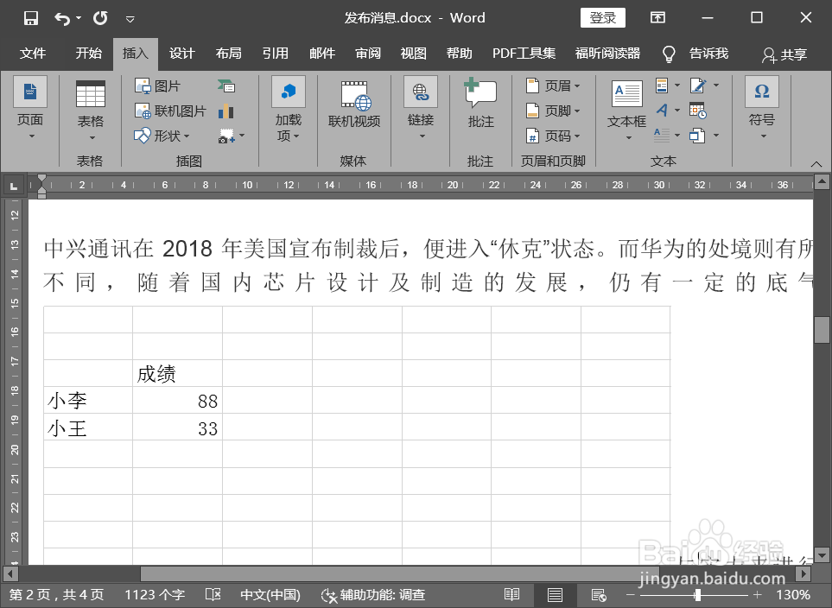832x608 pixels.
Task: Click the zoom slider handle
Action: 698,595
